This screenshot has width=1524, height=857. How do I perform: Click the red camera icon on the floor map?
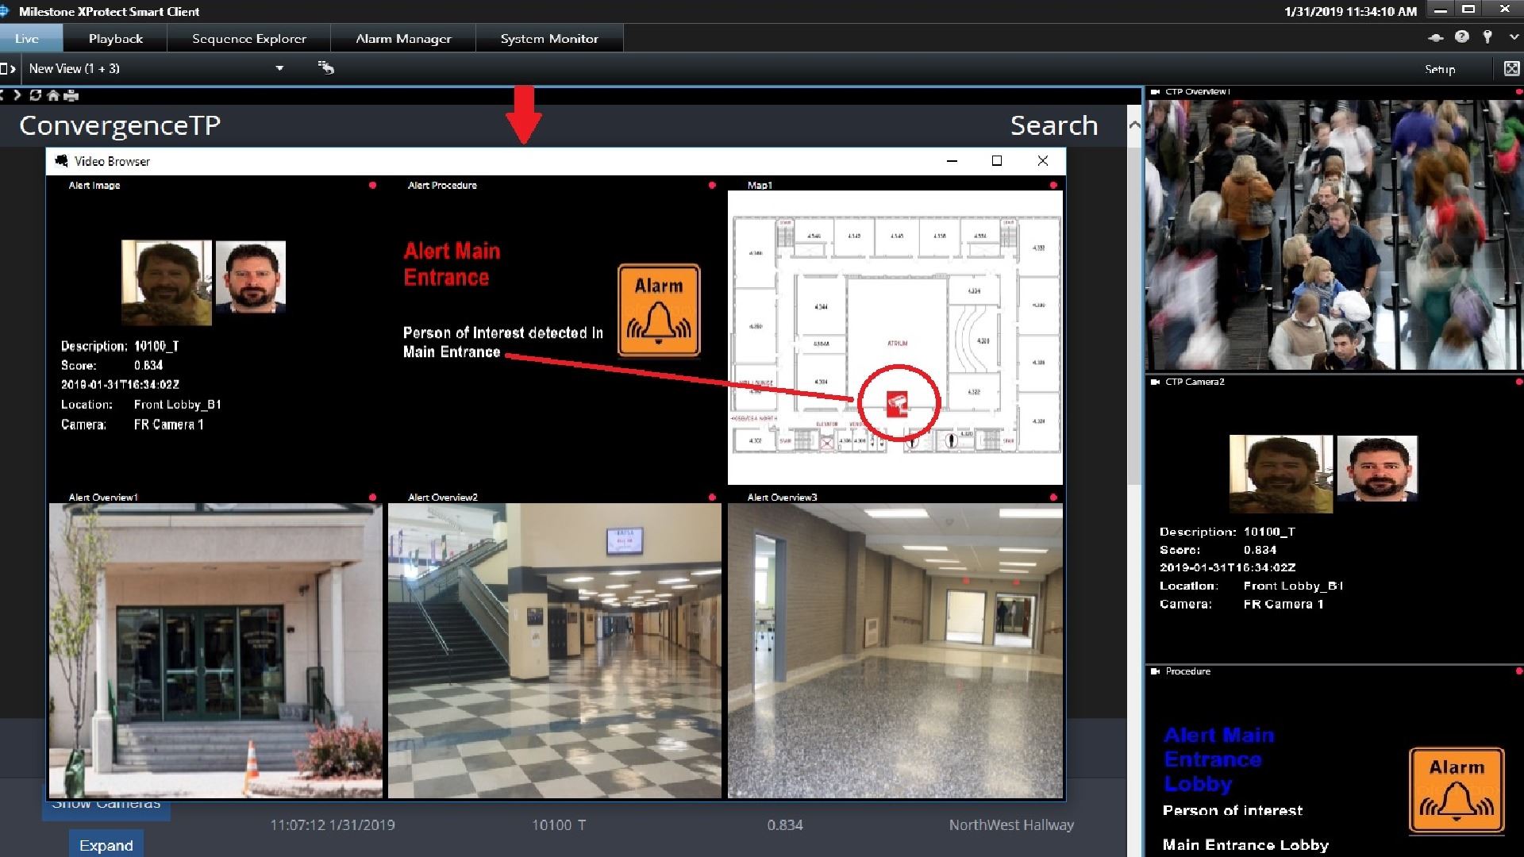tap(898, 403)
